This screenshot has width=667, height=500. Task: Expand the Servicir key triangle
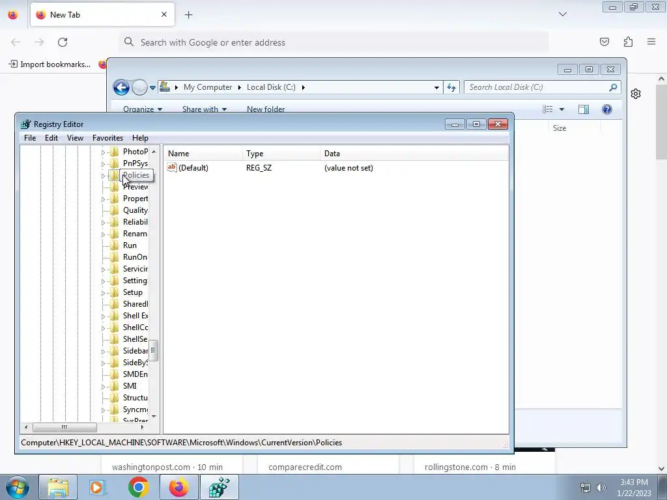103,269
